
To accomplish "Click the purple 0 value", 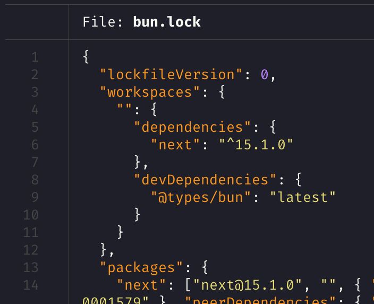I will (x=264, y=74).
